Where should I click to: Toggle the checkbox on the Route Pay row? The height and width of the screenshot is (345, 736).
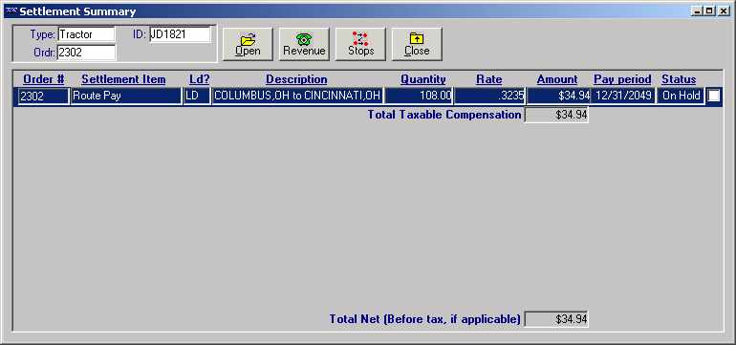pyautogui.click(x=713, y=96)
